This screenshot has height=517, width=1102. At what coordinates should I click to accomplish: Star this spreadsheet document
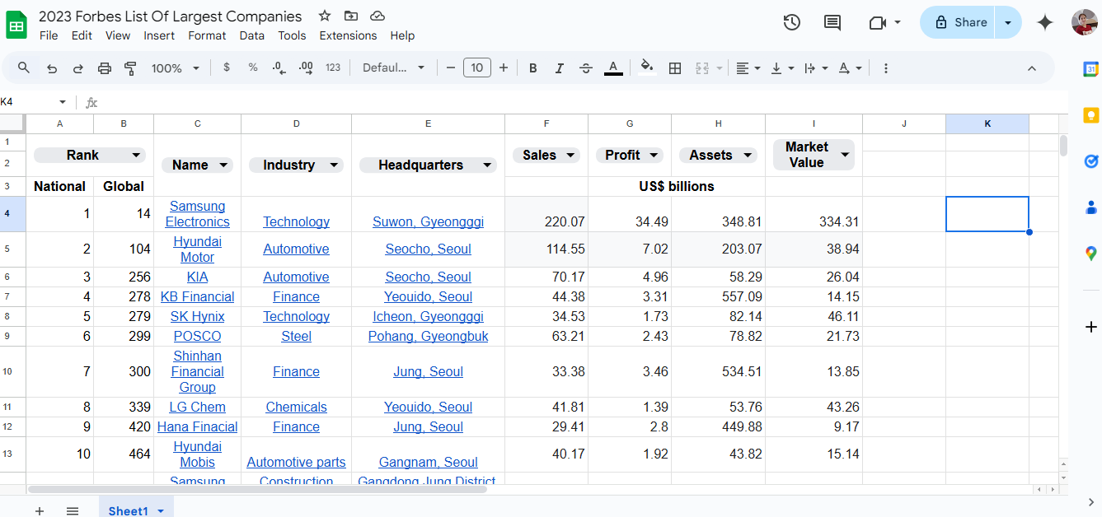pyautogui.click(x=325, y=16)
